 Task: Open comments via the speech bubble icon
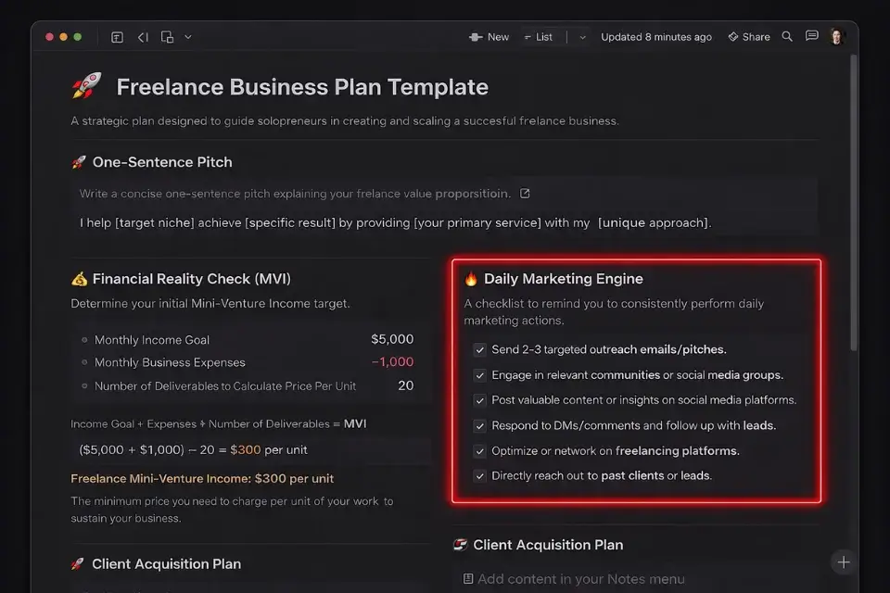(x=810, y=36)
